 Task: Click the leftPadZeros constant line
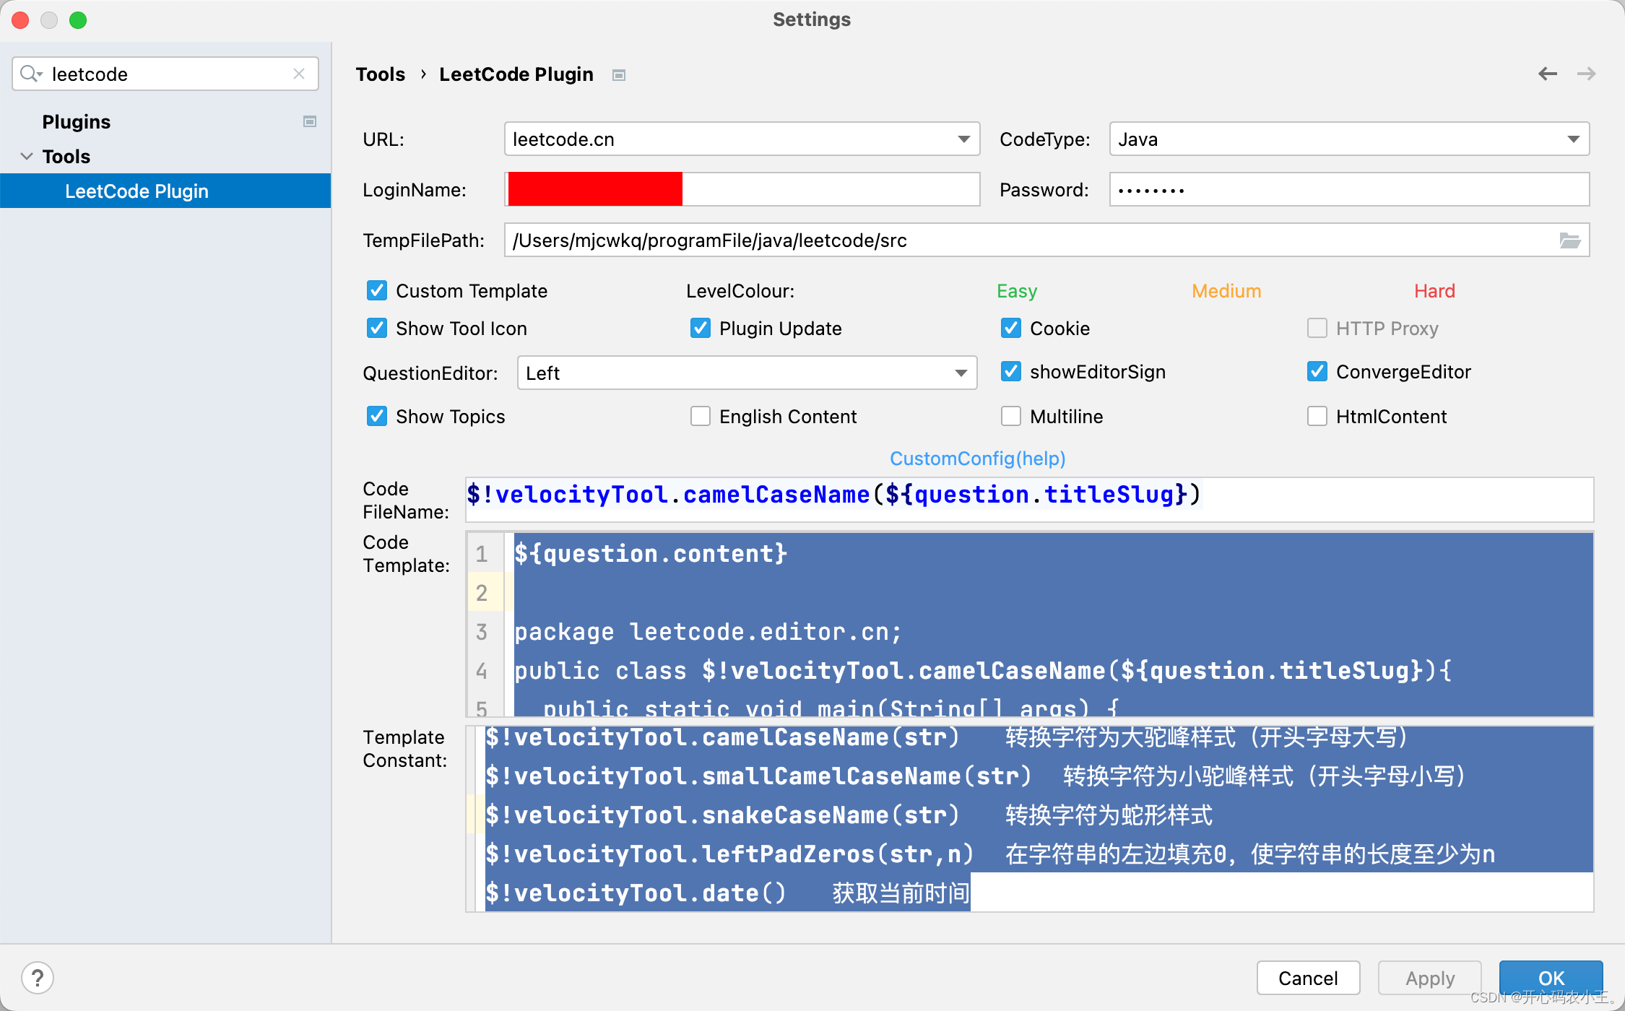(x=989, y=854)
